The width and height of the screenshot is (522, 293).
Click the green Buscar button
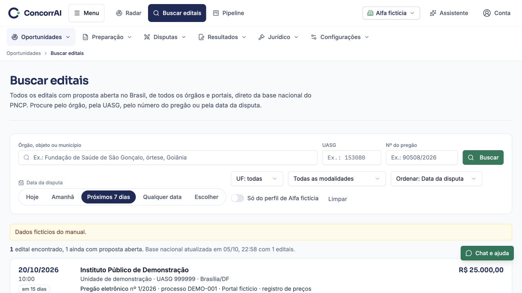(x=483, y=157)
